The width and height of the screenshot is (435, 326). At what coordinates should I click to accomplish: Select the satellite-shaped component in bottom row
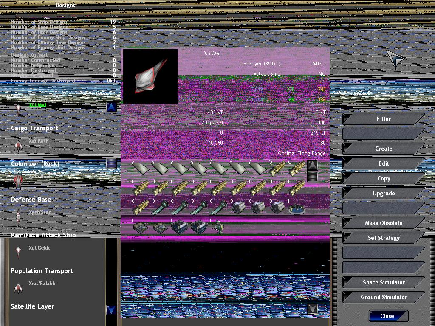point(218,228)
